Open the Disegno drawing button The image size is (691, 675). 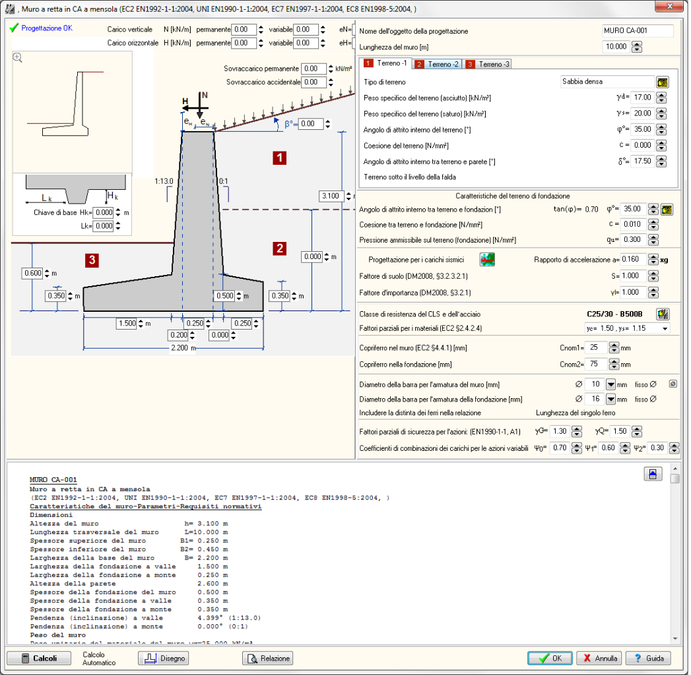[164, 659]
